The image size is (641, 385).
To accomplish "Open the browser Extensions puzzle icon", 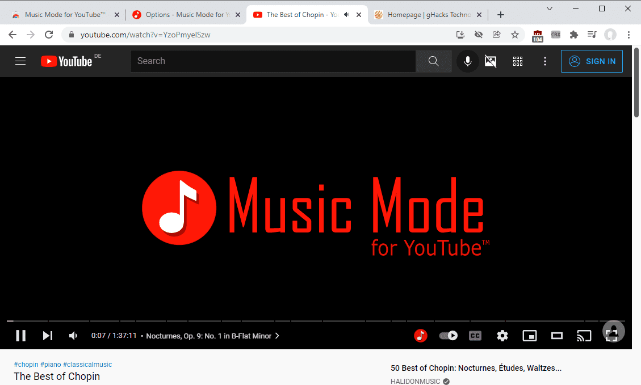I will (x=573, y=35).
